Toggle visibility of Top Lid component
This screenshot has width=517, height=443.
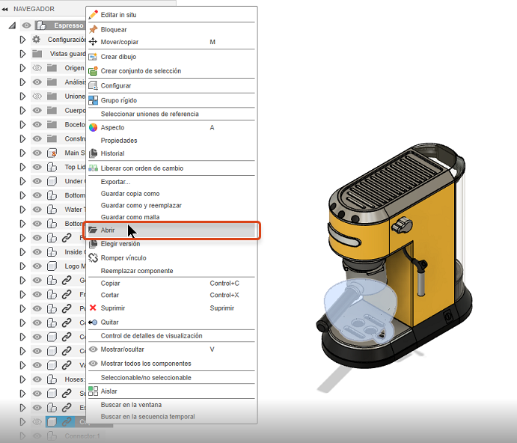pyautogui.click(x=37, y=167)
